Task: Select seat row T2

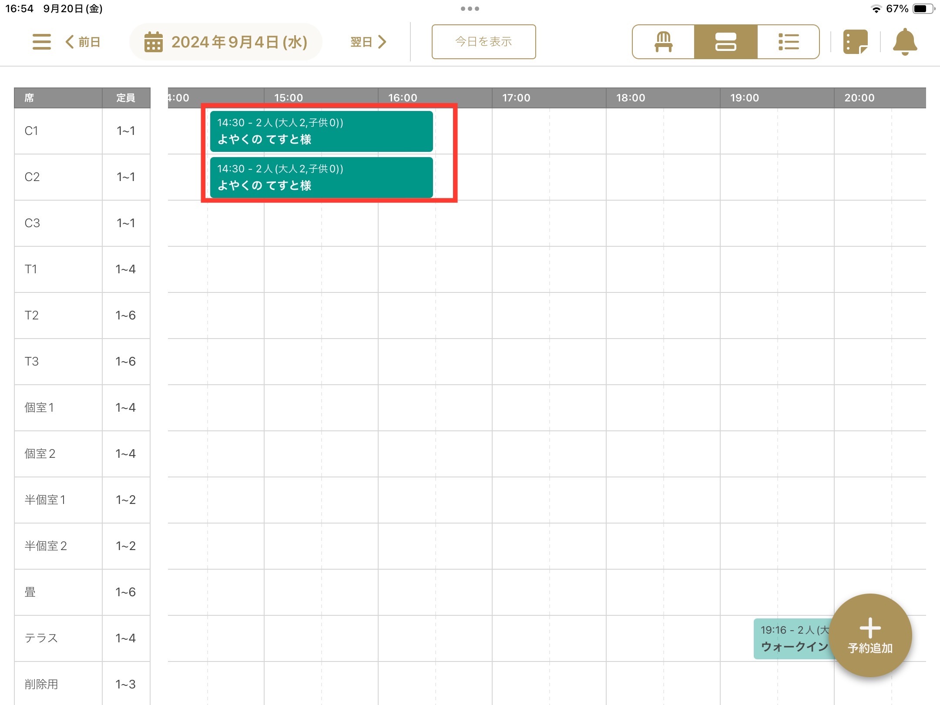Action: click(x=58, y=316)
